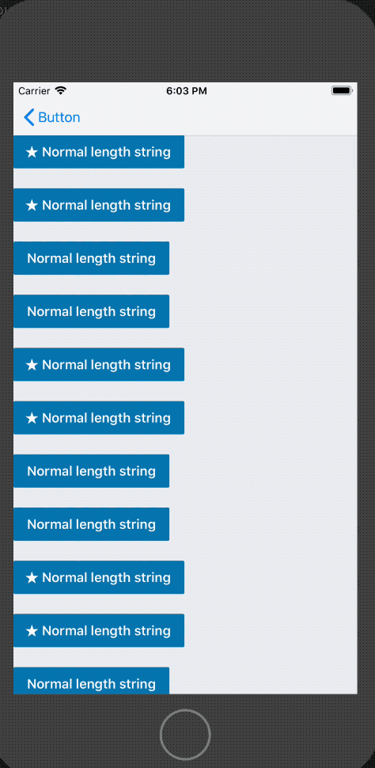The width and height of the screenshot is (375, 768).
Task: Tap the eighth button, a starless one
Action: click(x=91, y=524)
